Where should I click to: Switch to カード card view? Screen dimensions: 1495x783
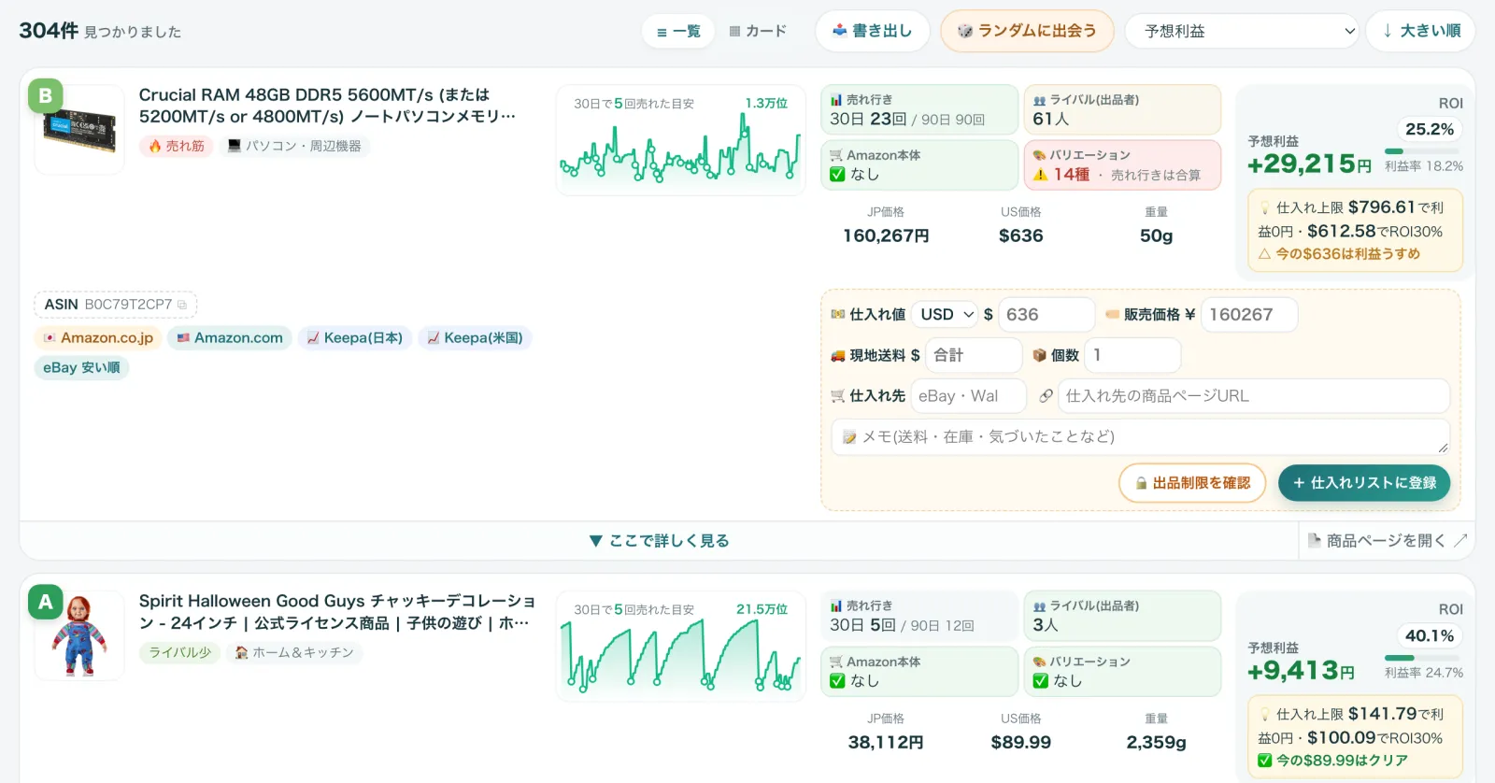point(758,31)
